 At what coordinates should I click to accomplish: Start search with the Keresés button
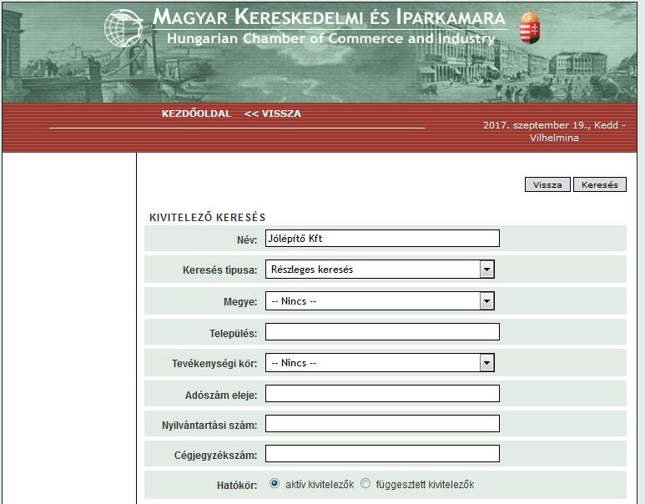(x=600, y=184)
